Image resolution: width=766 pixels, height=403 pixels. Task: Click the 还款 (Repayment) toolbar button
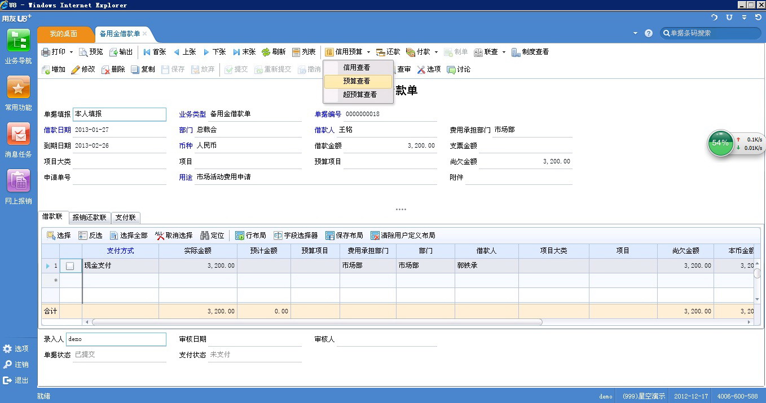point(388,52)
